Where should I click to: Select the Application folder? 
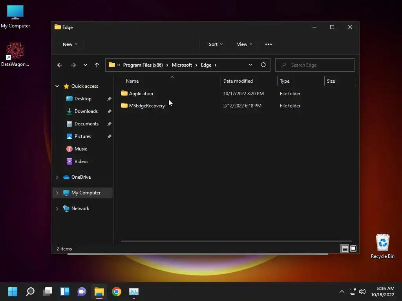[141, 93]
